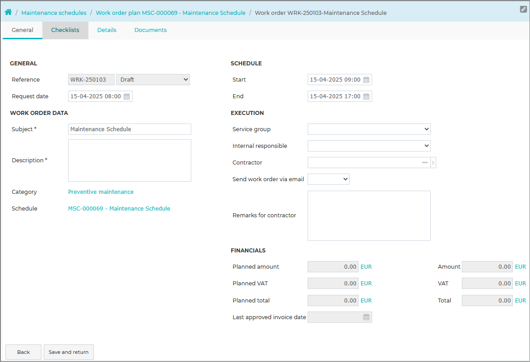Click the Remarks for contractor text area
The height and width of the screenshot is (362, 530).
(x=369, y=216)
